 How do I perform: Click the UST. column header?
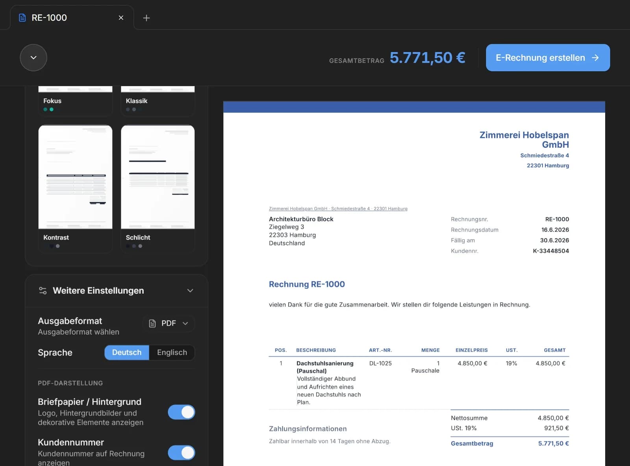click(511, 350)
